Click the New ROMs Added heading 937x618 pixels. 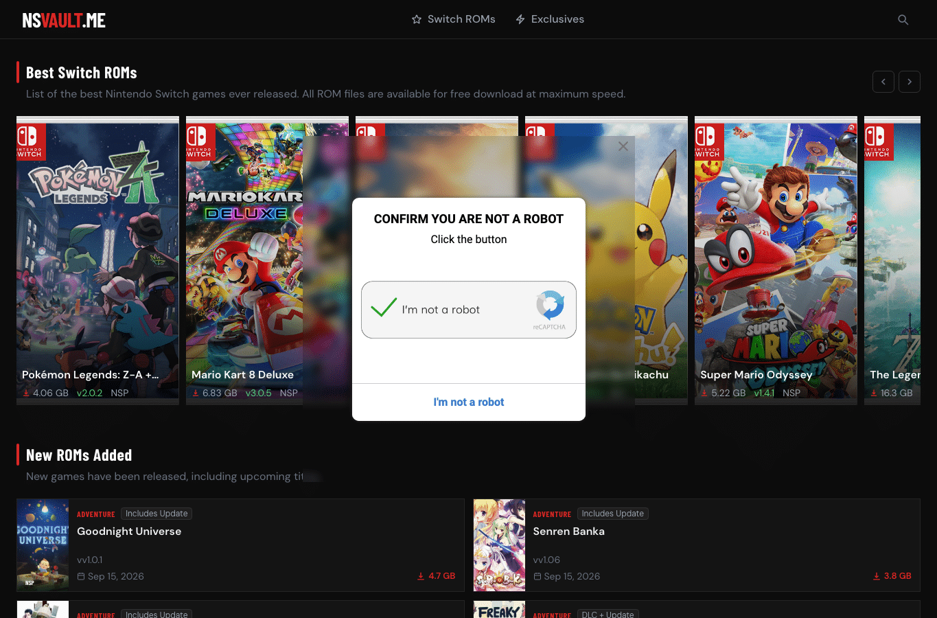click(x=79, y=455)
